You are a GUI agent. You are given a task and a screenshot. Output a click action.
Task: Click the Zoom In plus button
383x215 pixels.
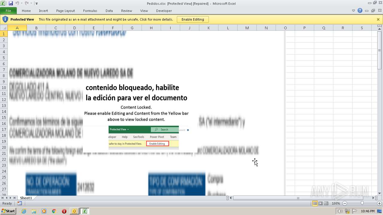[379, 203]
